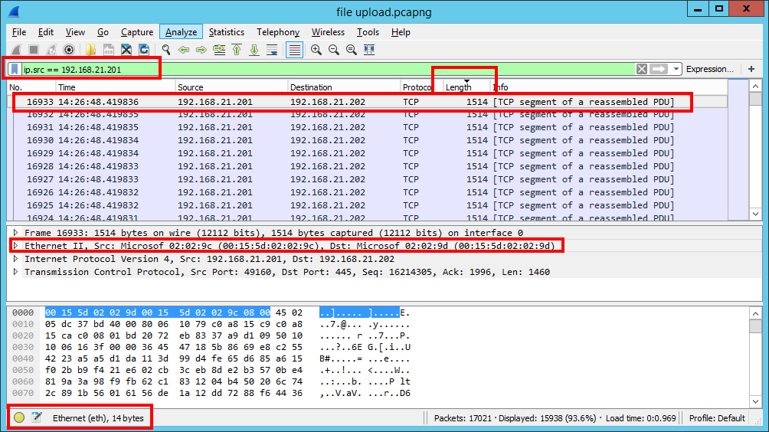769x432 pixels.
Task: Open capture file properties icon in status bar
Action: click(37, 417)
